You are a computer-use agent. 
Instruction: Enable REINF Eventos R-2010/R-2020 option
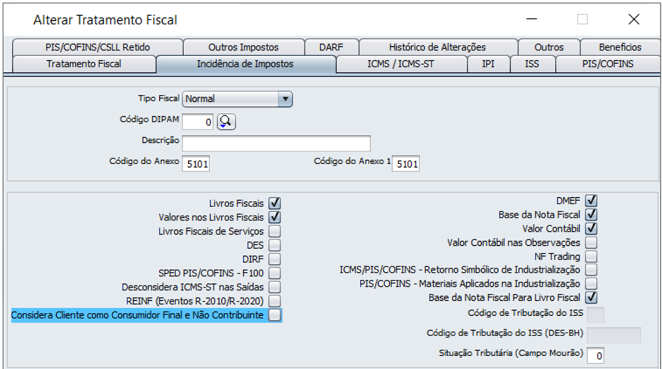[x=275, y=301]
